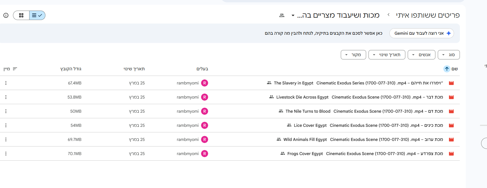Click video icon of Nile Turns to Blood

coord(451,111)
